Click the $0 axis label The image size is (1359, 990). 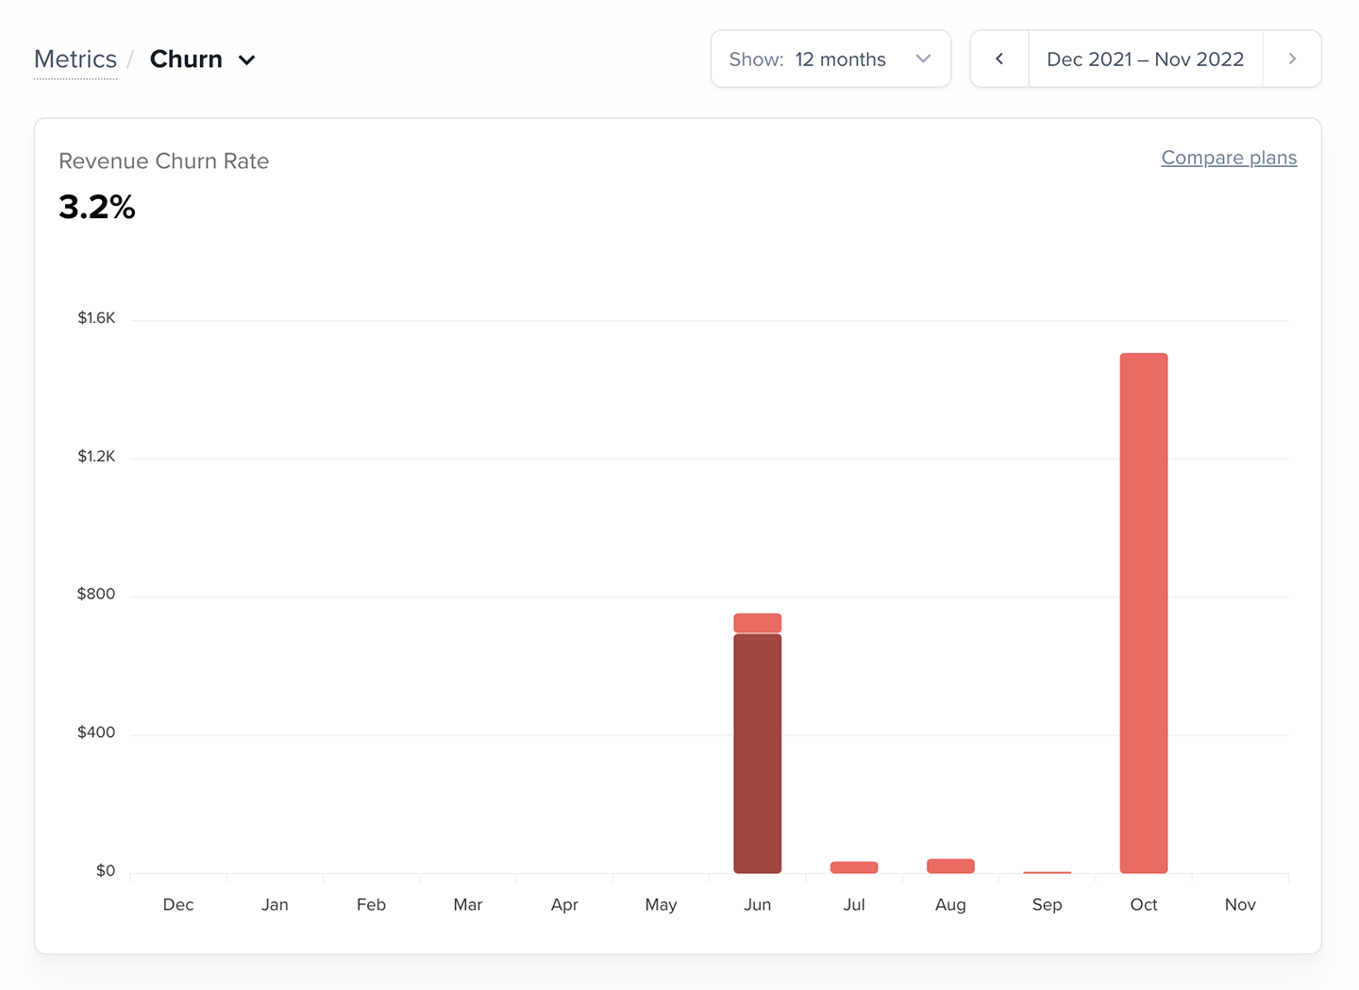coord(106,871)
